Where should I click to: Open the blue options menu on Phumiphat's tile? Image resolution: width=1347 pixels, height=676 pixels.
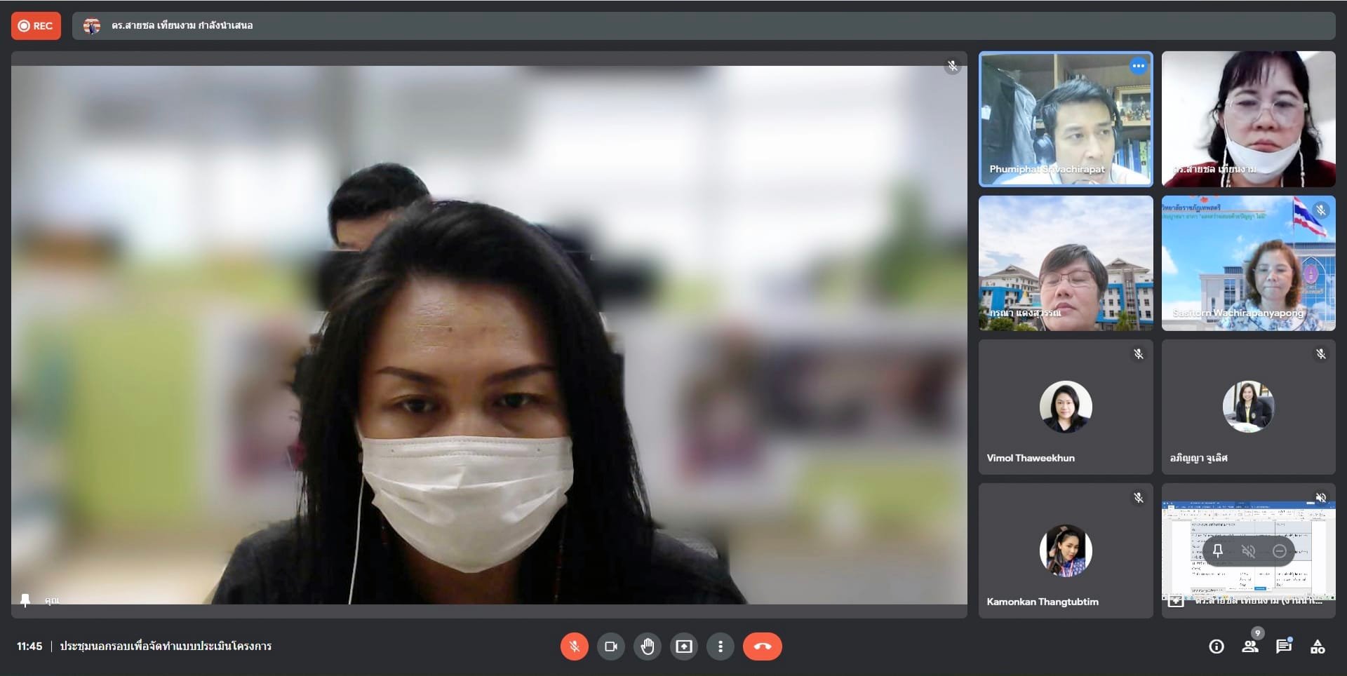click(1138, 66)
